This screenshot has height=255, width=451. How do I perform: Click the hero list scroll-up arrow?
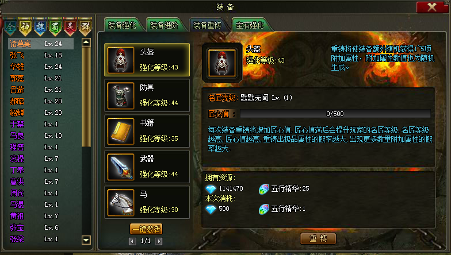(86, 42)
